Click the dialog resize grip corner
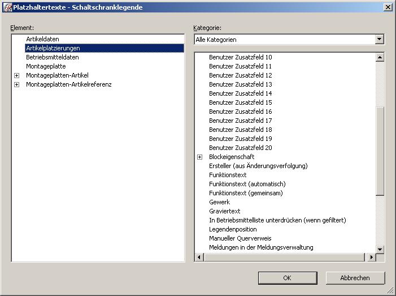 coord(391,291)
